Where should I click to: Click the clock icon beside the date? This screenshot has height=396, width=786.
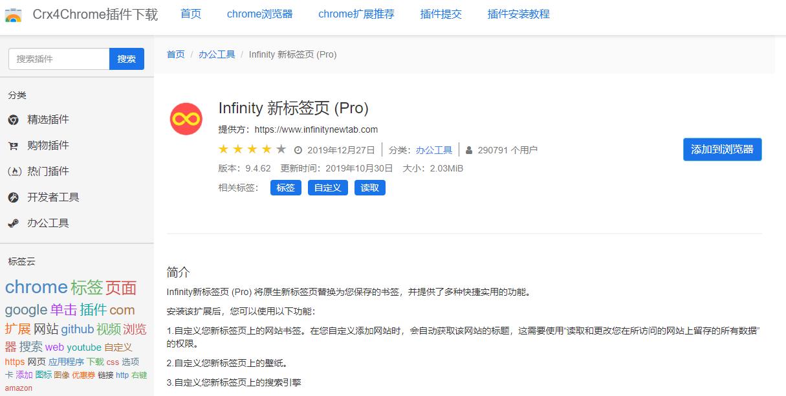297,149
